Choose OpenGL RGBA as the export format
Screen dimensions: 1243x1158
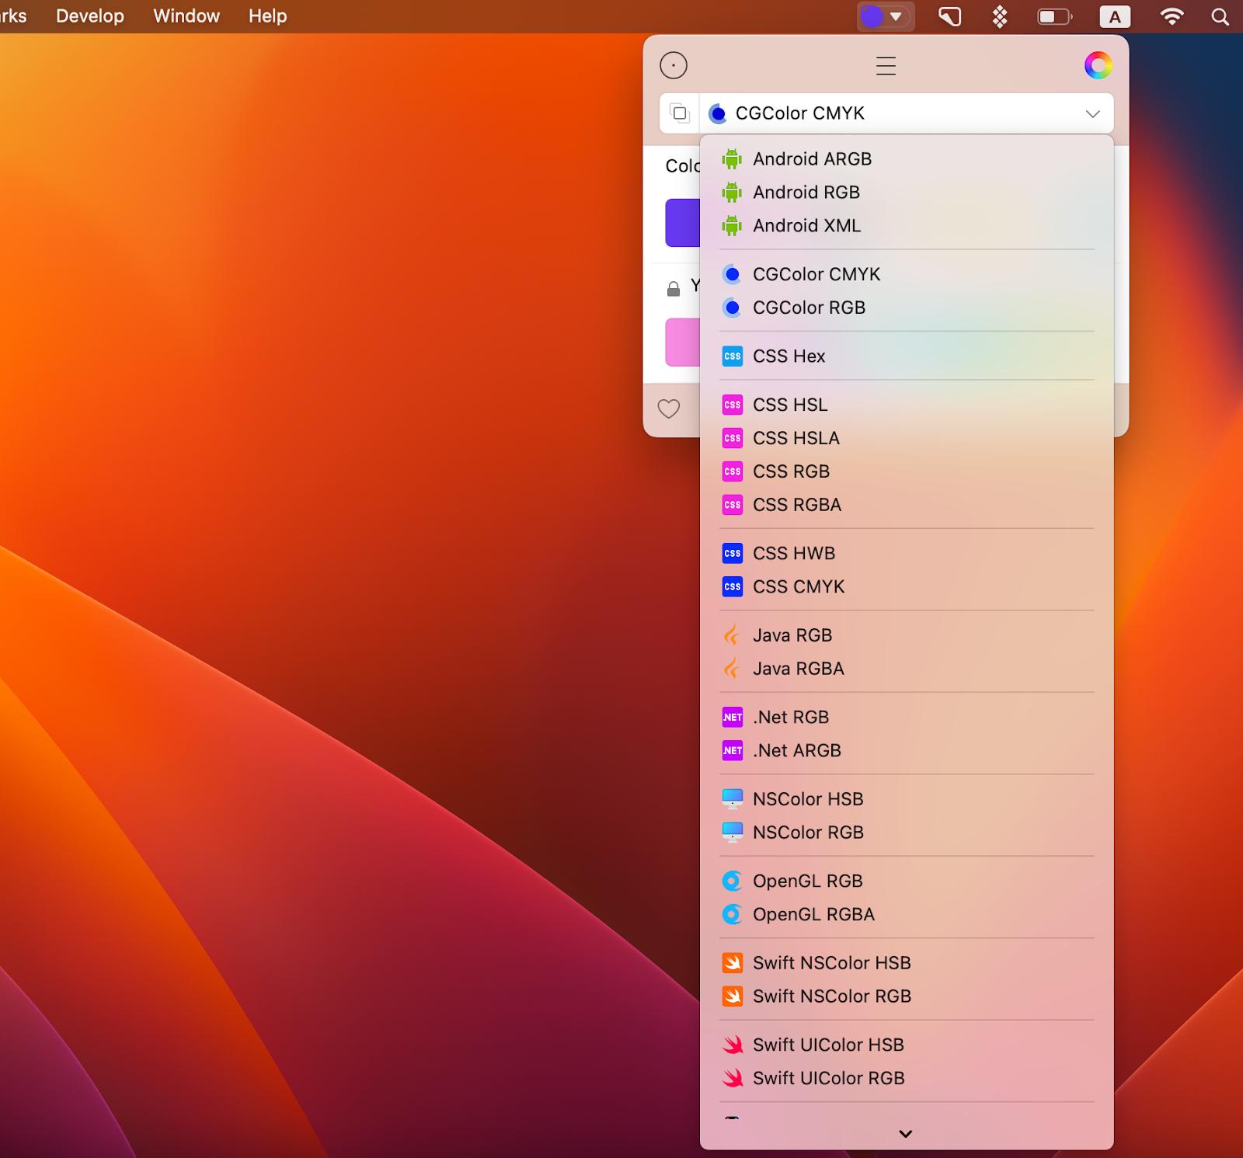click(813, 914)
